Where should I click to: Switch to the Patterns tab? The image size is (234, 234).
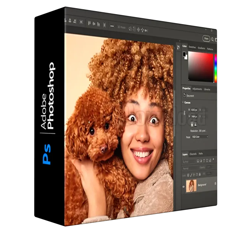click(210, 49)
